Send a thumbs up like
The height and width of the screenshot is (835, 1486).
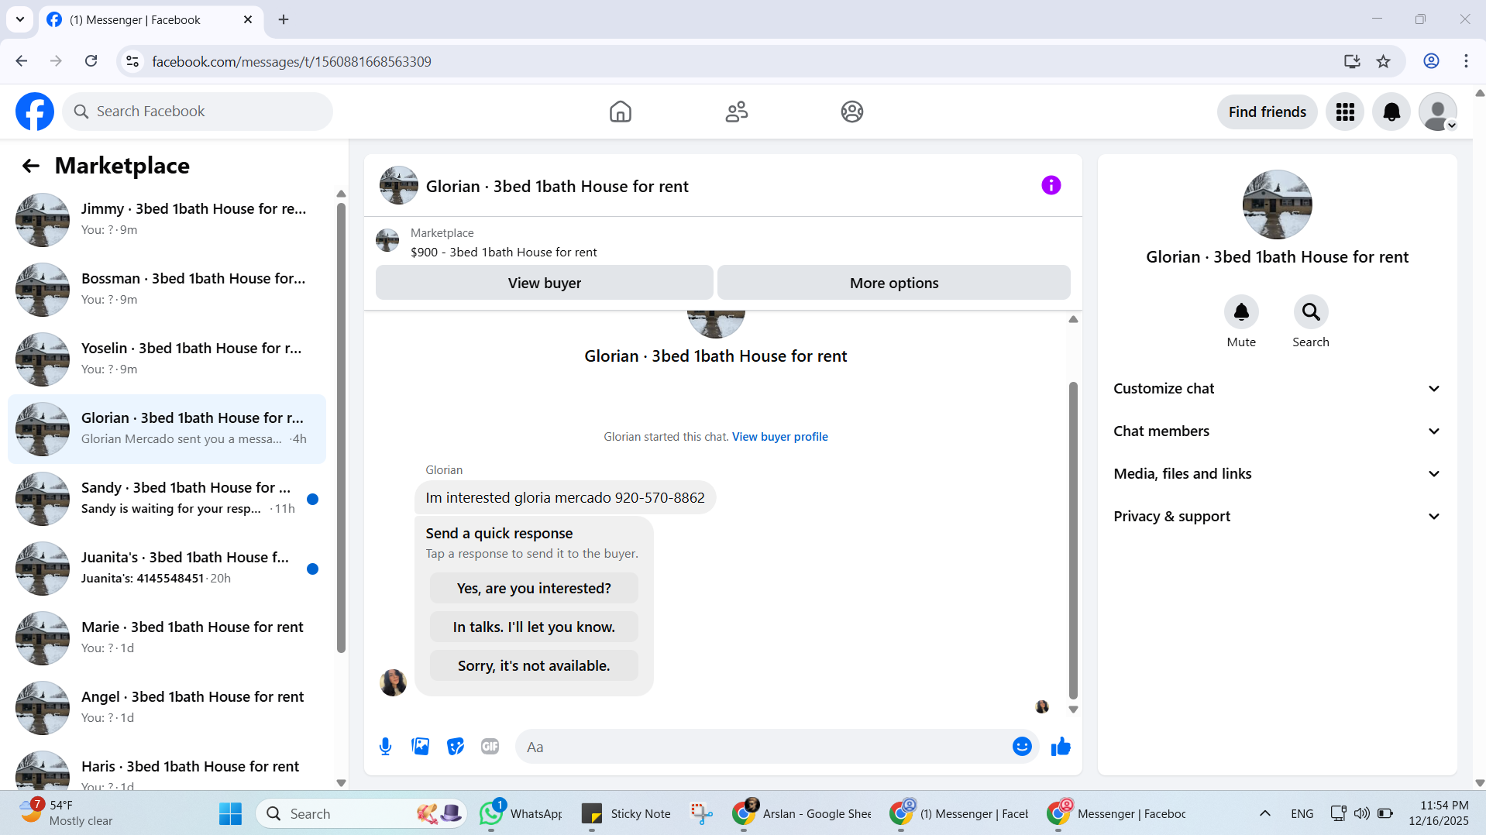[1061, 747]
